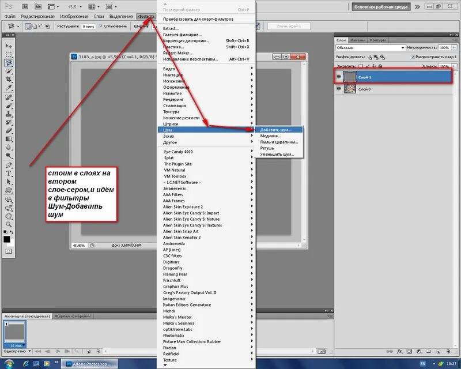Screen dimensions: 461x369
Task: Select first frame button in animation
Action: [x=37, y=351]
